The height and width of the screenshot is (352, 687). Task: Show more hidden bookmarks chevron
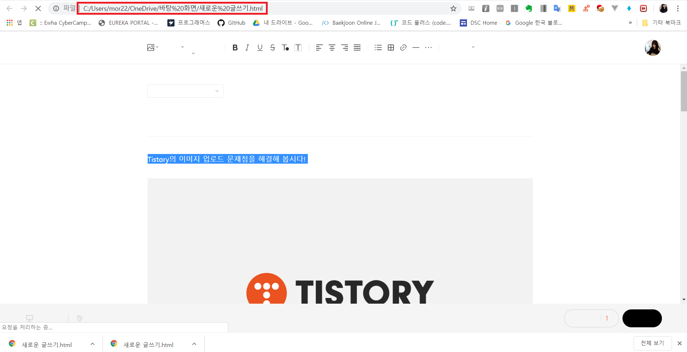coord(630,23)
